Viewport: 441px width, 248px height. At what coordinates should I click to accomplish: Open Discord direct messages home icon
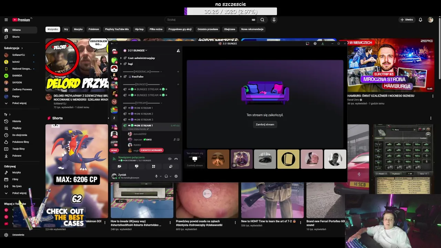[114, 51]
